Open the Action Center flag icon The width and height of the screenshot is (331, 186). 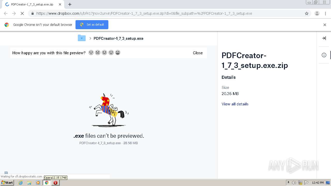[306, 183]
